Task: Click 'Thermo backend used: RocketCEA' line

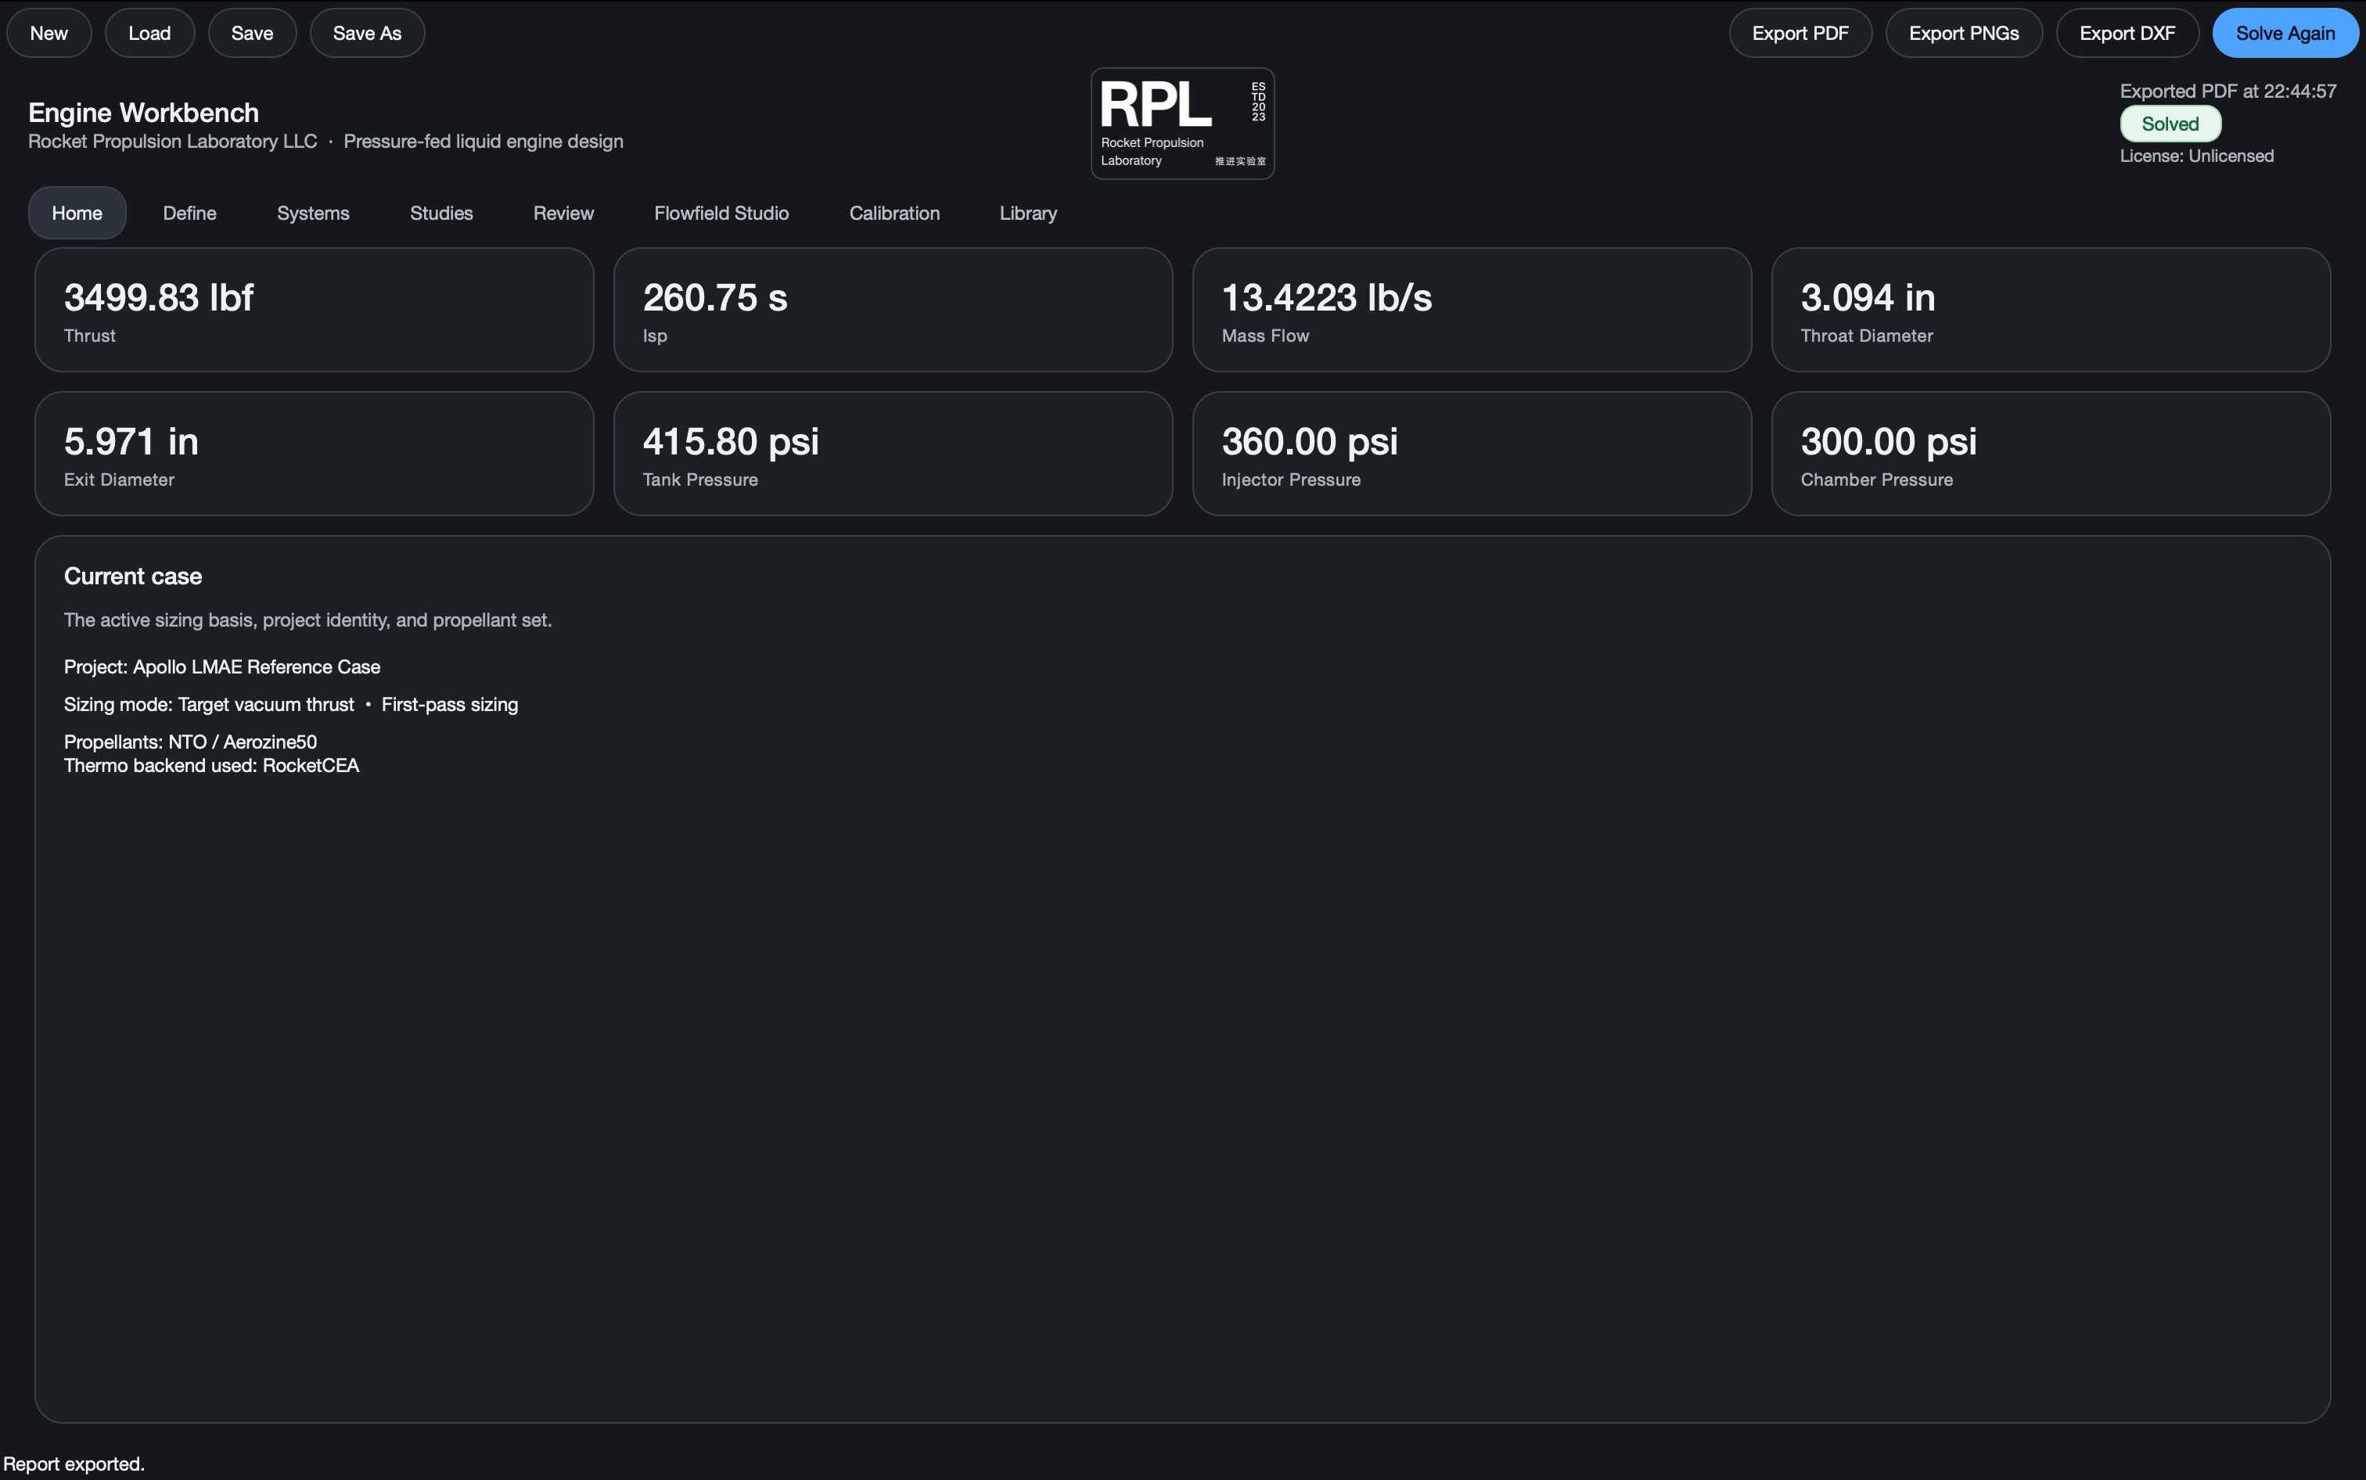Action: [211, 766]
